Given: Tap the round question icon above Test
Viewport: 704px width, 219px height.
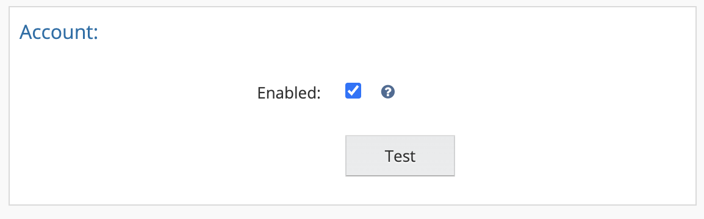Looking at the screenshot, I should coord(387,92).
